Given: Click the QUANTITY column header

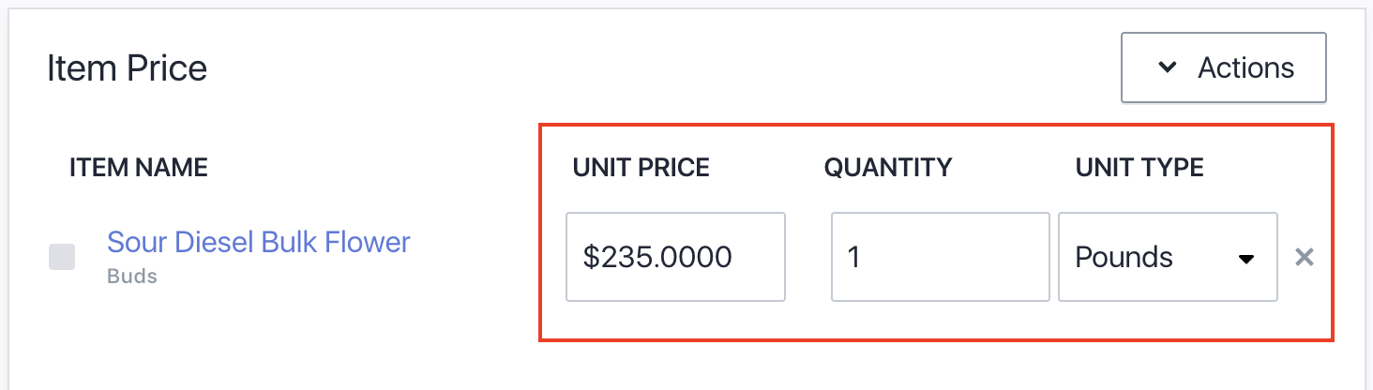Looking at the screenshot, I should click(x=887, y=168).
